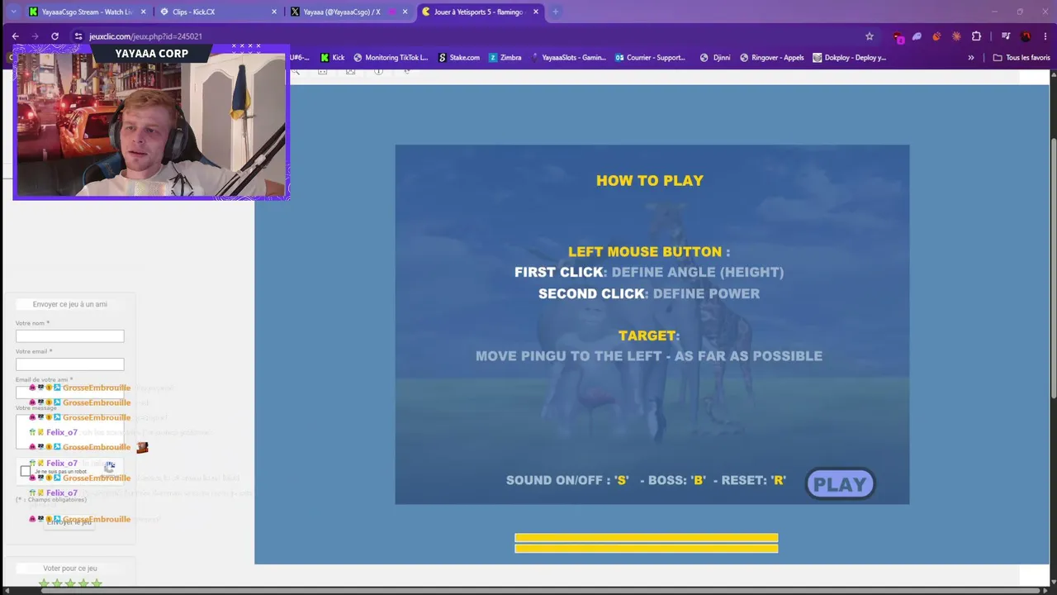1057x595 pixels.
Task: Open the Kick bookmark
Action: pos(332,58)
